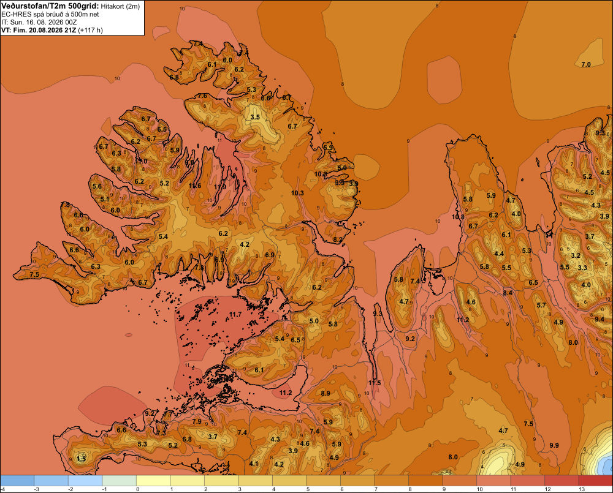Pick the 3.2 temperature value
Screen dimensions: 613x493
(x=576, y=255)
